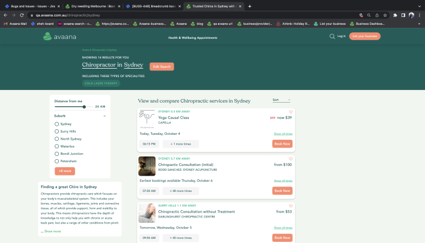
Task: Switch to Dry needling Melbourne tab
Action: 93,6
